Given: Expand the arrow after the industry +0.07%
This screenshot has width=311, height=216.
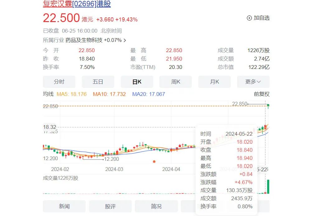Looking at the screenshot, I should point(125,40).
